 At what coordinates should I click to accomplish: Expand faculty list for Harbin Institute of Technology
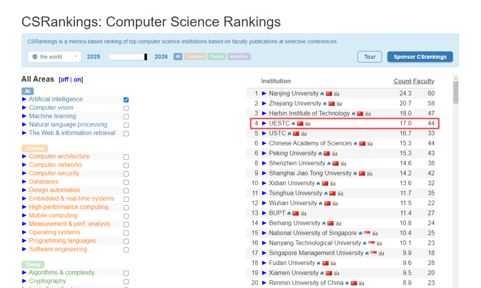click(x=264, y=114)
